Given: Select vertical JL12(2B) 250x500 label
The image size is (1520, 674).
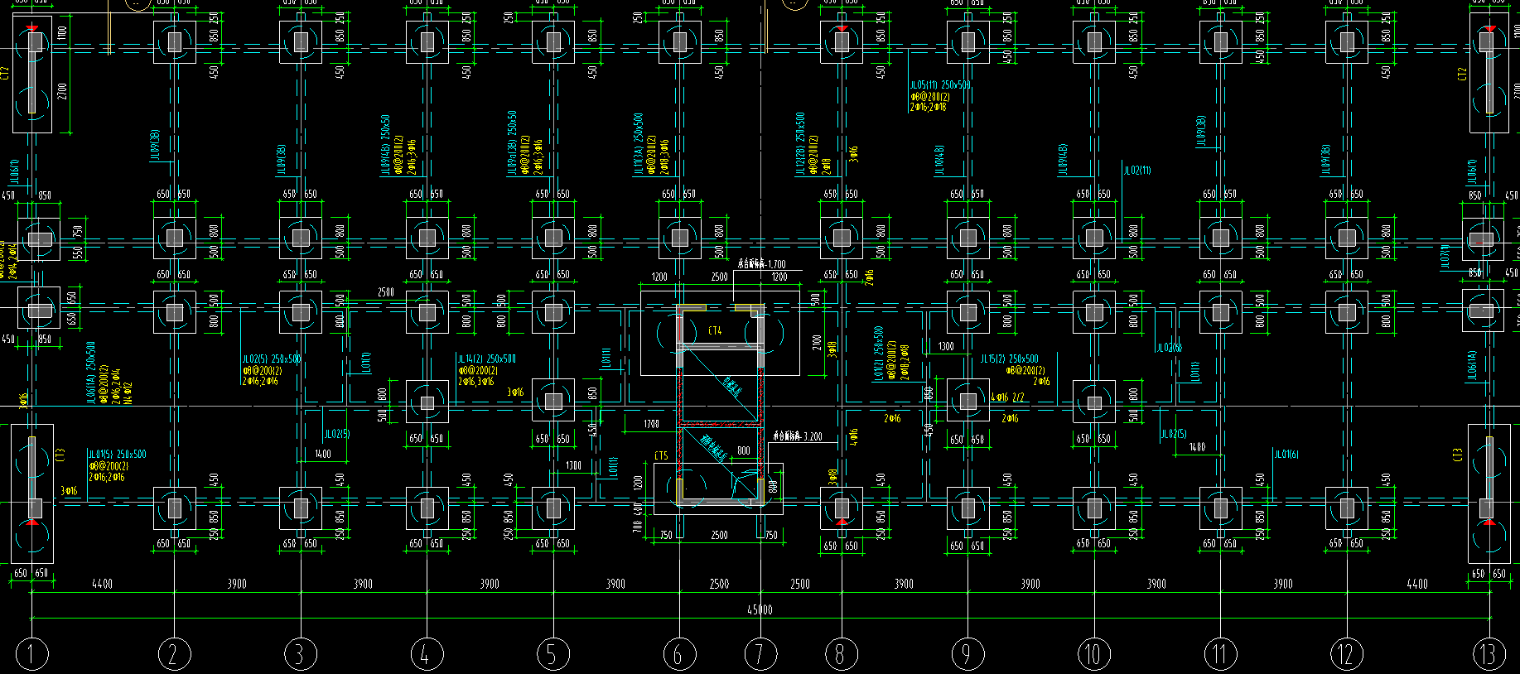Looking at the screenshot, I should [800, 143].
